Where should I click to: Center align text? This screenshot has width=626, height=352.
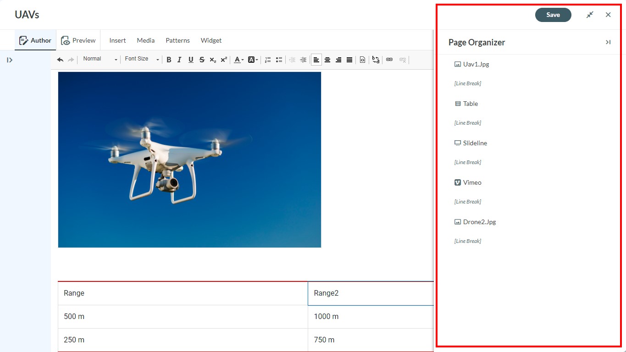pyautogui.click(x=327, y=60)
